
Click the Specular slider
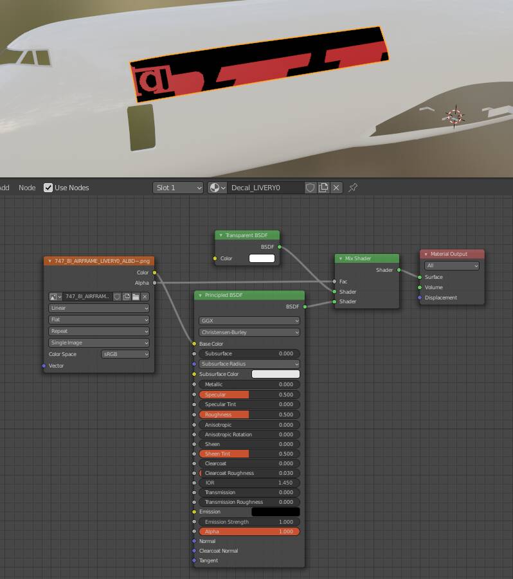pyautogui.click(x=249, y=395)
